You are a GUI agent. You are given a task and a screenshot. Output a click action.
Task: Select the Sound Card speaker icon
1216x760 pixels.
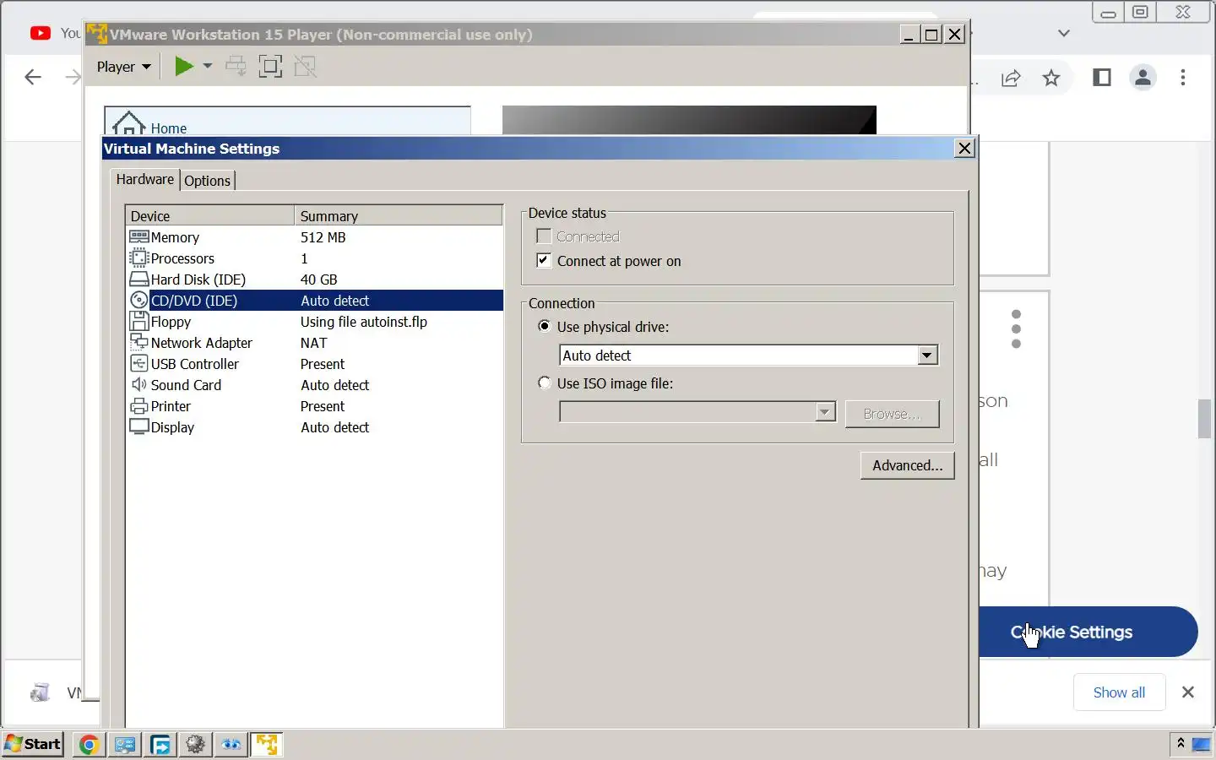click(x=139, y=385)
